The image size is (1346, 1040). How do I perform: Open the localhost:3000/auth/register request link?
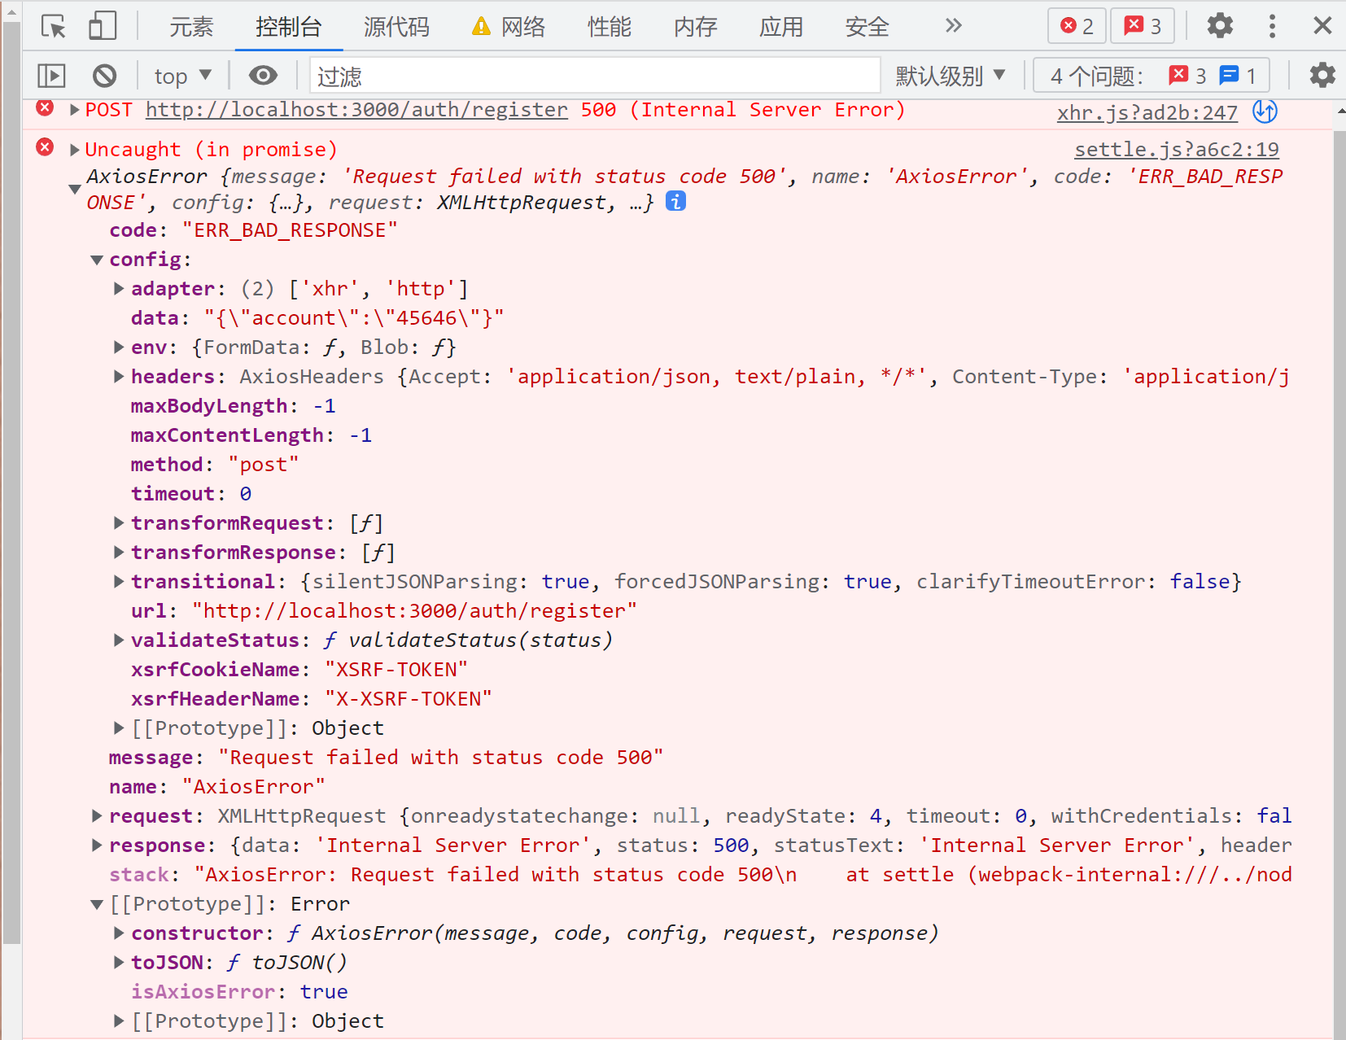coord(356,110)
